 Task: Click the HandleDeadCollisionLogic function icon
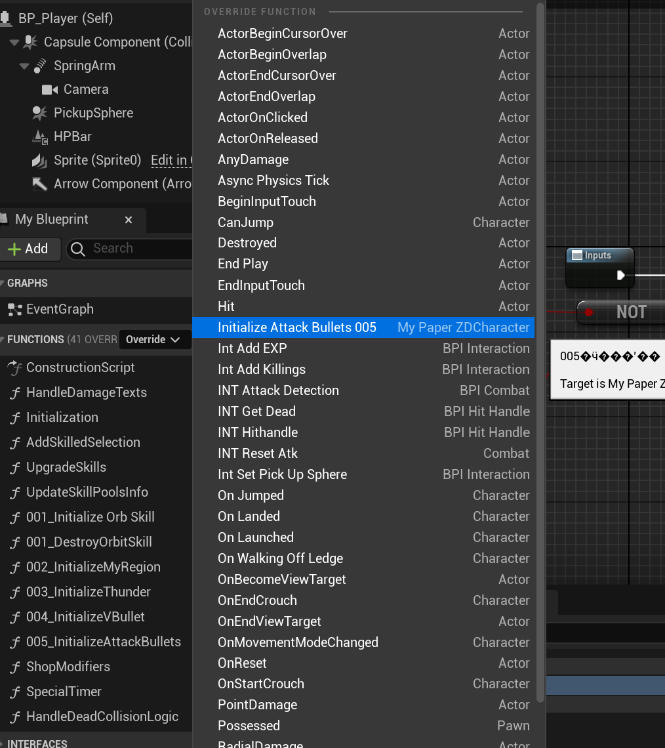coord(15,717)
